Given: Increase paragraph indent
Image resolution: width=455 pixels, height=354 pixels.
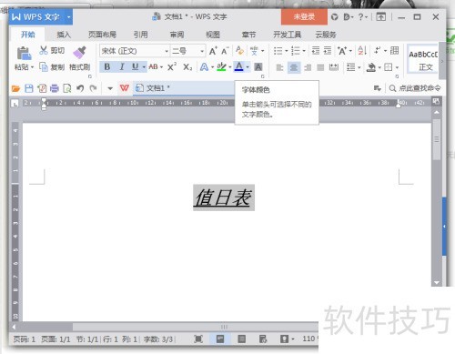Looking at the screenshot, I should (328, 50).
